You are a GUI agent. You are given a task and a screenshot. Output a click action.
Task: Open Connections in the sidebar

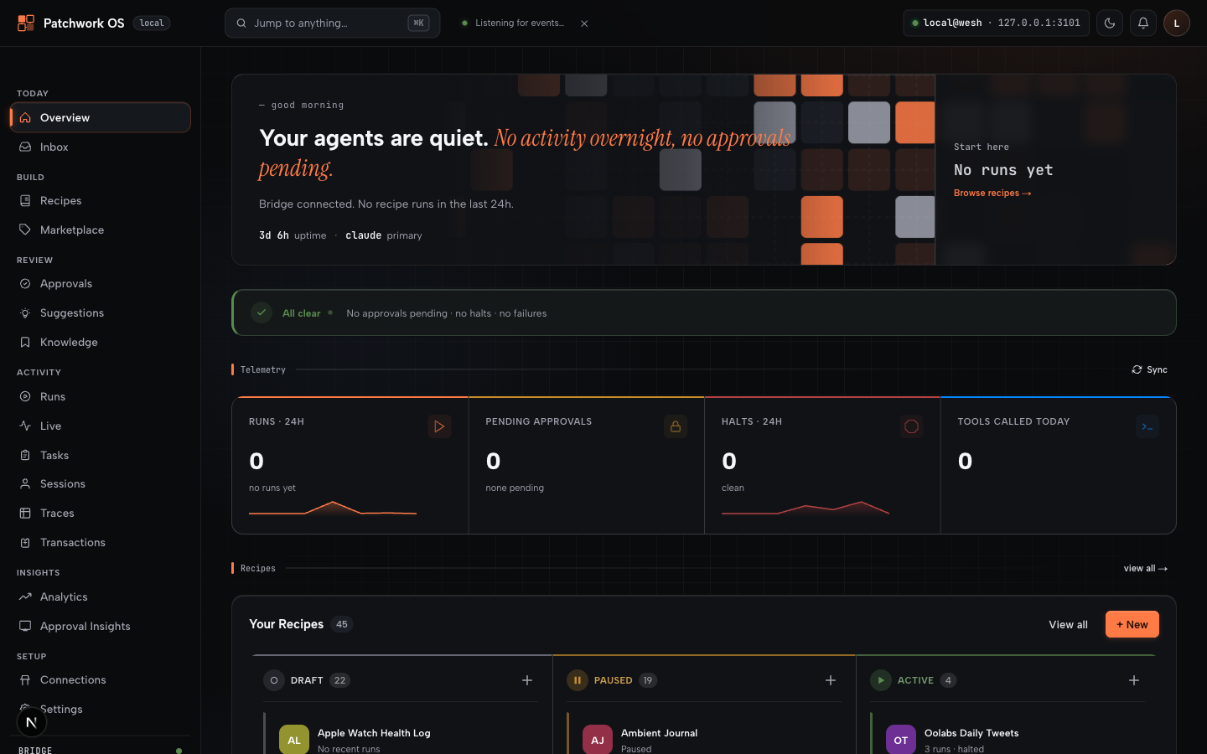101,680
